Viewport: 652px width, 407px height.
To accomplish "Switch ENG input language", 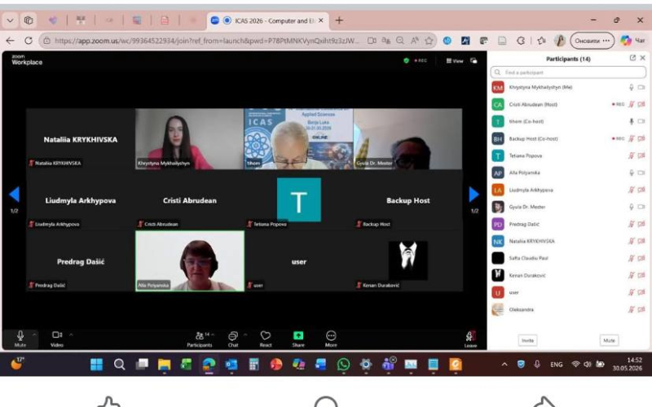I will (557, 364).
